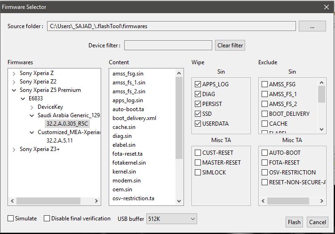Click the Flash button
Screen dimensions: 335x234
click(294, 222)
